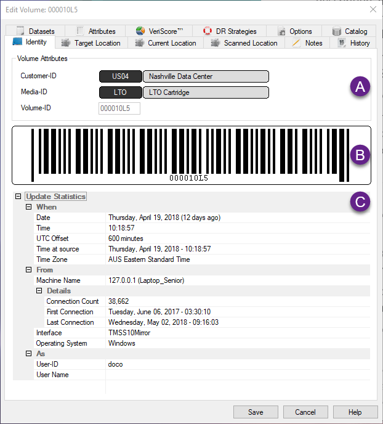Click the Save button
Image resolution: width=383 pixels, height=424 pixels.
click(x=256, y=412)
